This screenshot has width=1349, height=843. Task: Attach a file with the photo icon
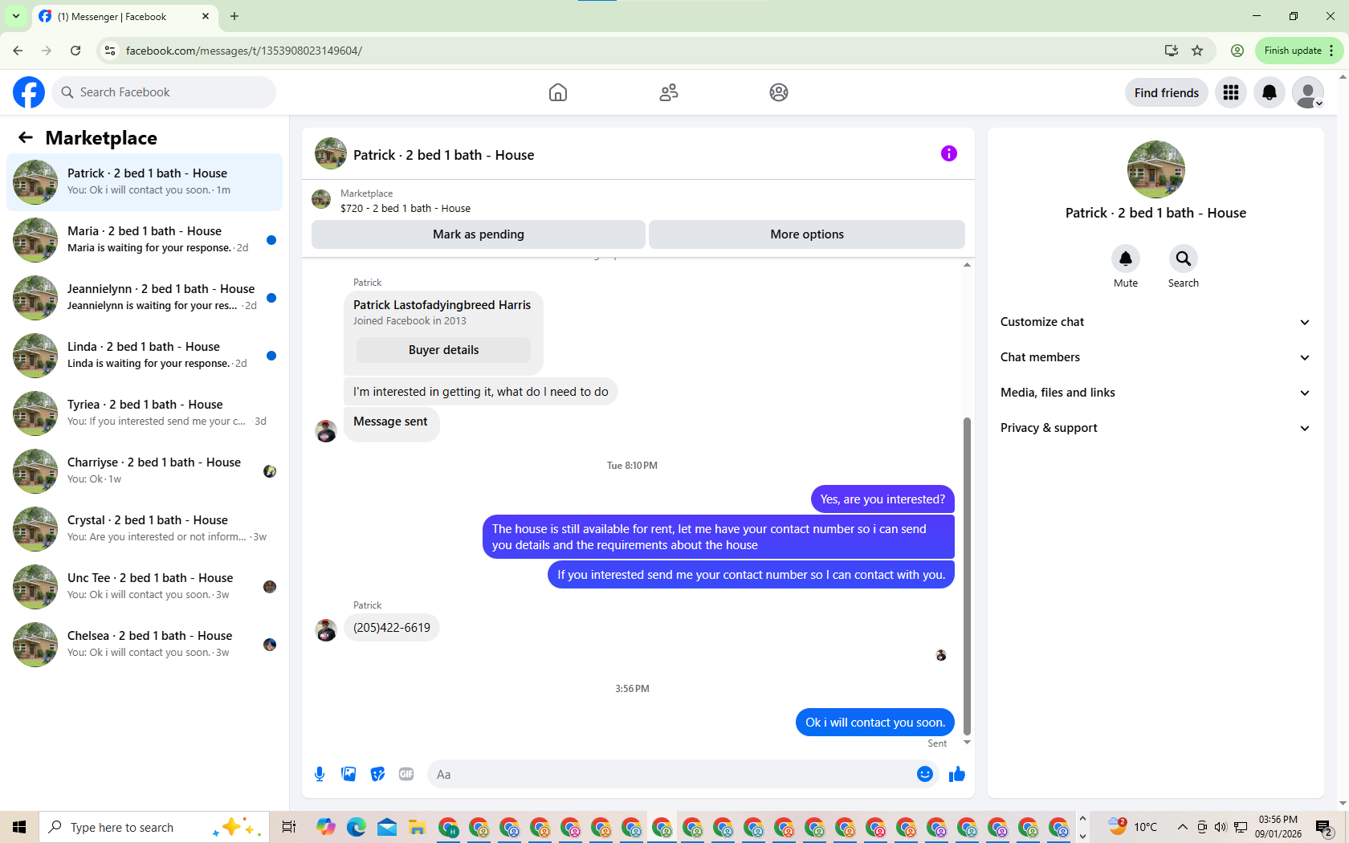(x=348, y=774)
